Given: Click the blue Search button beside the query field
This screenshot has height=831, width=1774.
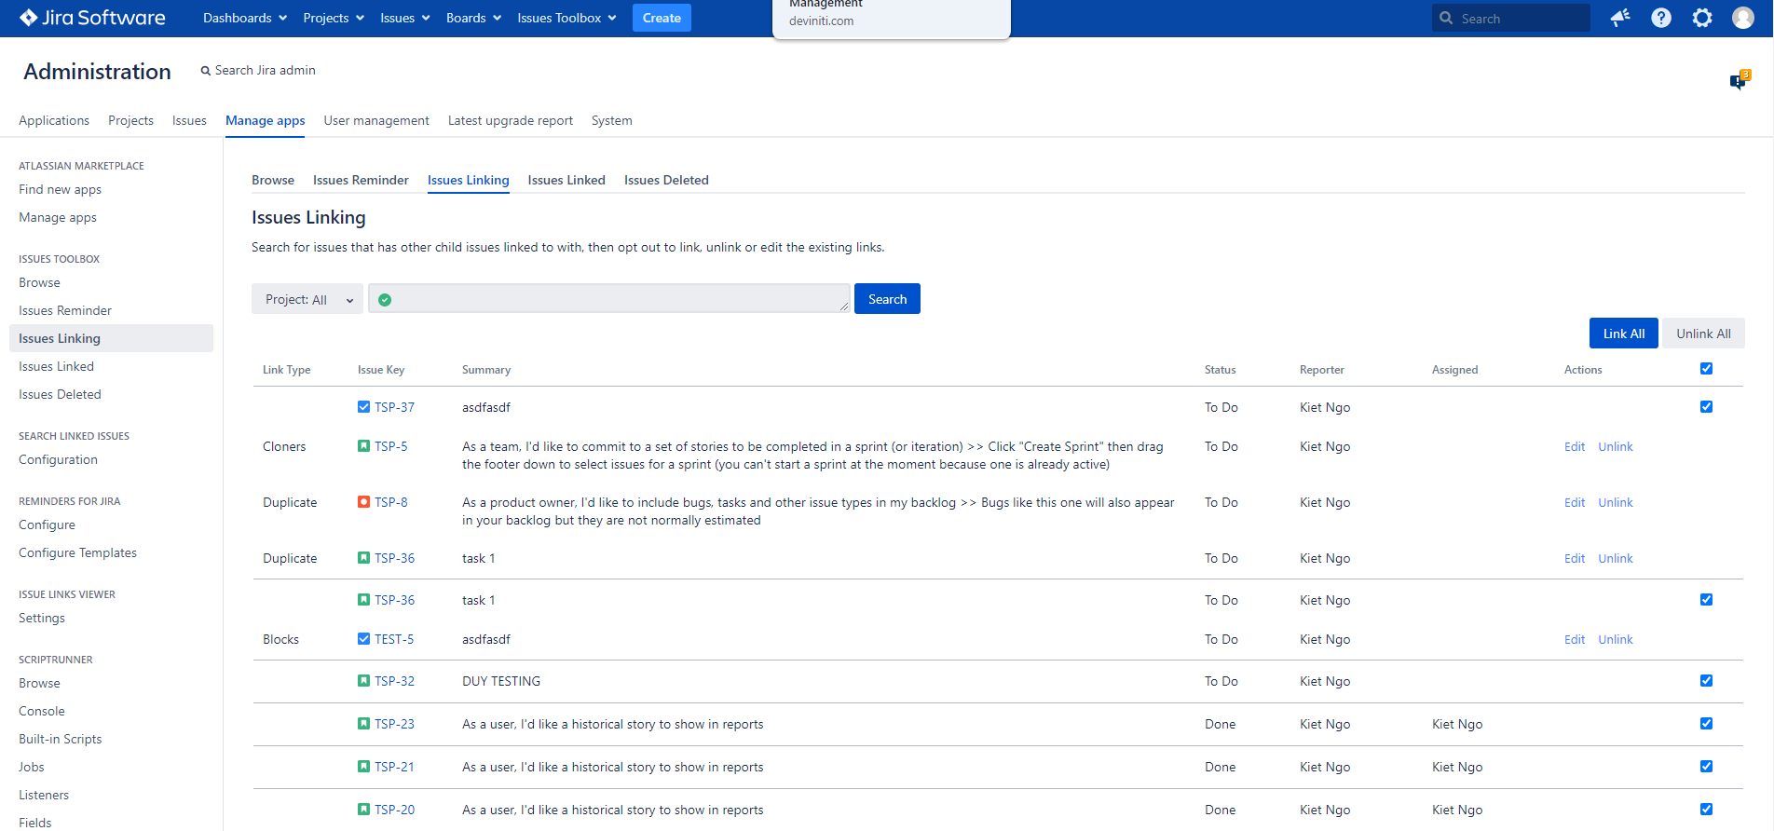Looking at the screenshot, I should pyautogui.click(x=887, y=299).
